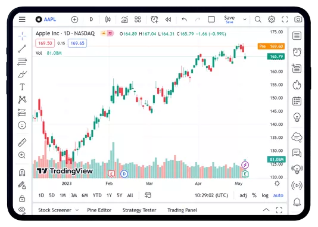Set range to 3M
This screenshot has width=318, height=227.
tap(74, 195)
